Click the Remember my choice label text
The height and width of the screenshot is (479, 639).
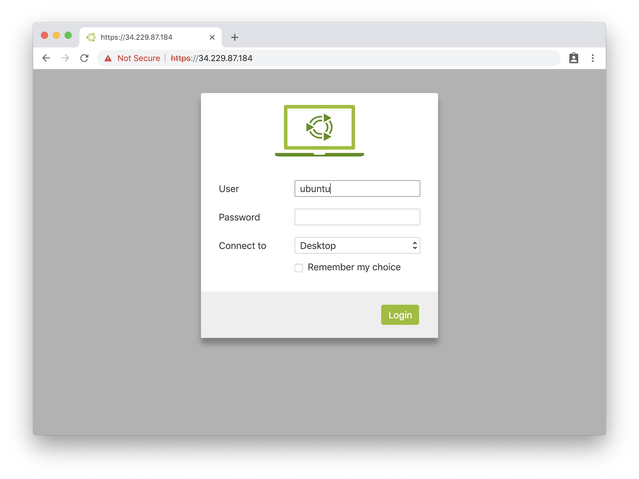354,267
